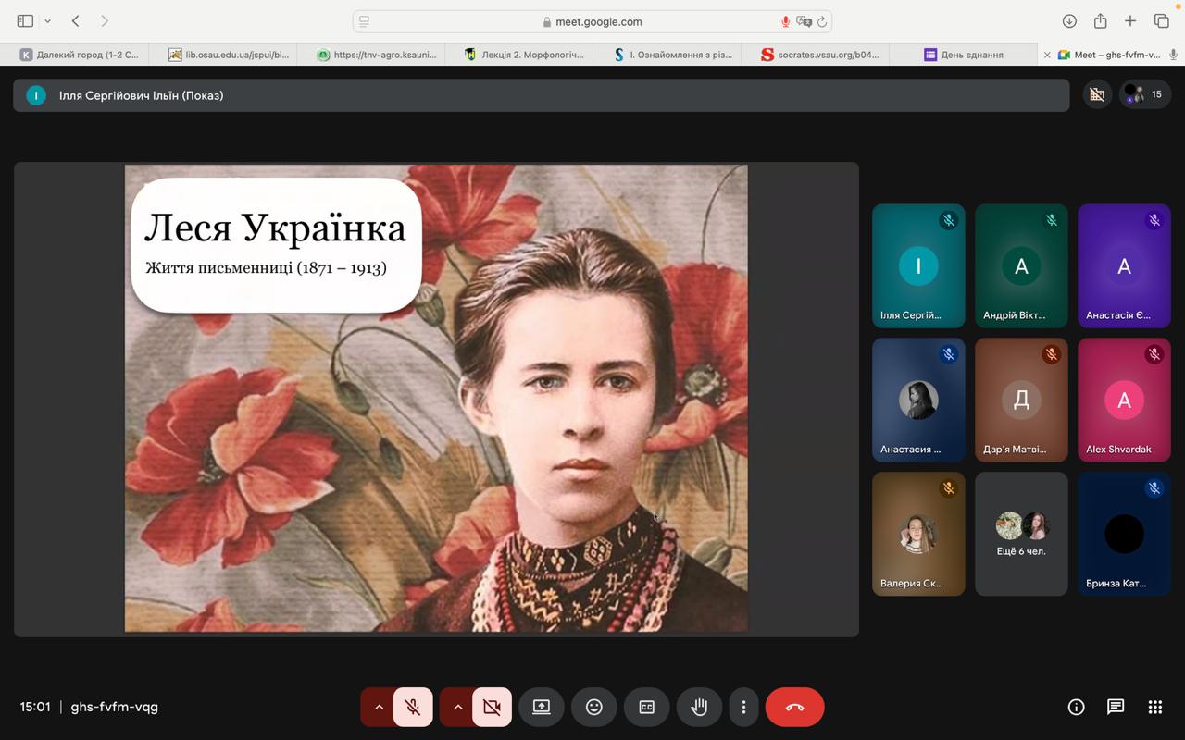The height and width of the screenshot is (740, 1185).
Task: Open more options three-dot menu
Action: coord(742,707)
